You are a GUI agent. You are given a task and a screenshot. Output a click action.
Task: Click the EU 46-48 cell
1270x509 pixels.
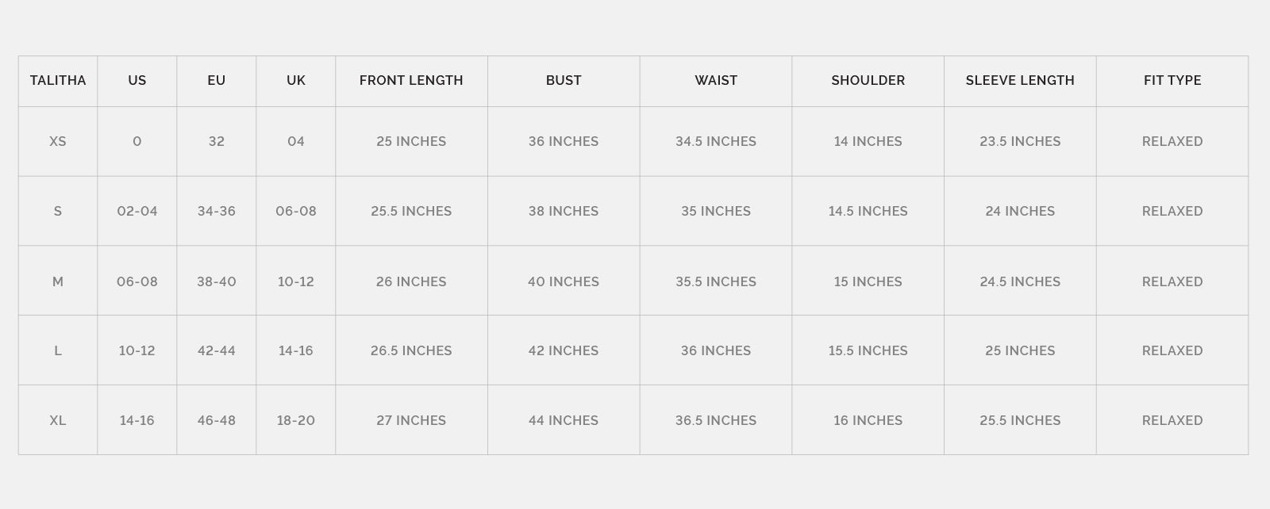(x=217, y=420)
